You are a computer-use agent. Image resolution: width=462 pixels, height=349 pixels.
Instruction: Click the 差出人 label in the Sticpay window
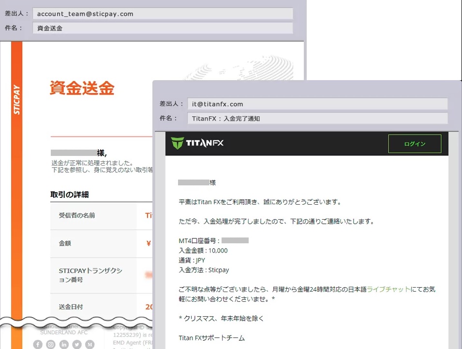point(16,14)
